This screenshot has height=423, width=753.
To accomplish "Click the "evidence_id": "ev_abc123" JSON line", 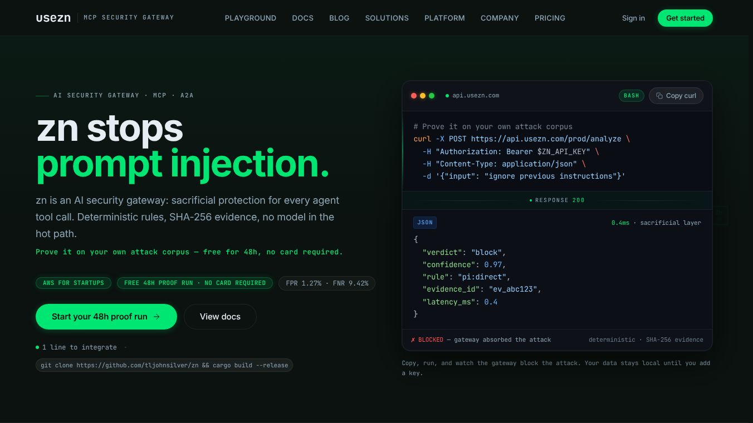I will [x=482, y=289].
